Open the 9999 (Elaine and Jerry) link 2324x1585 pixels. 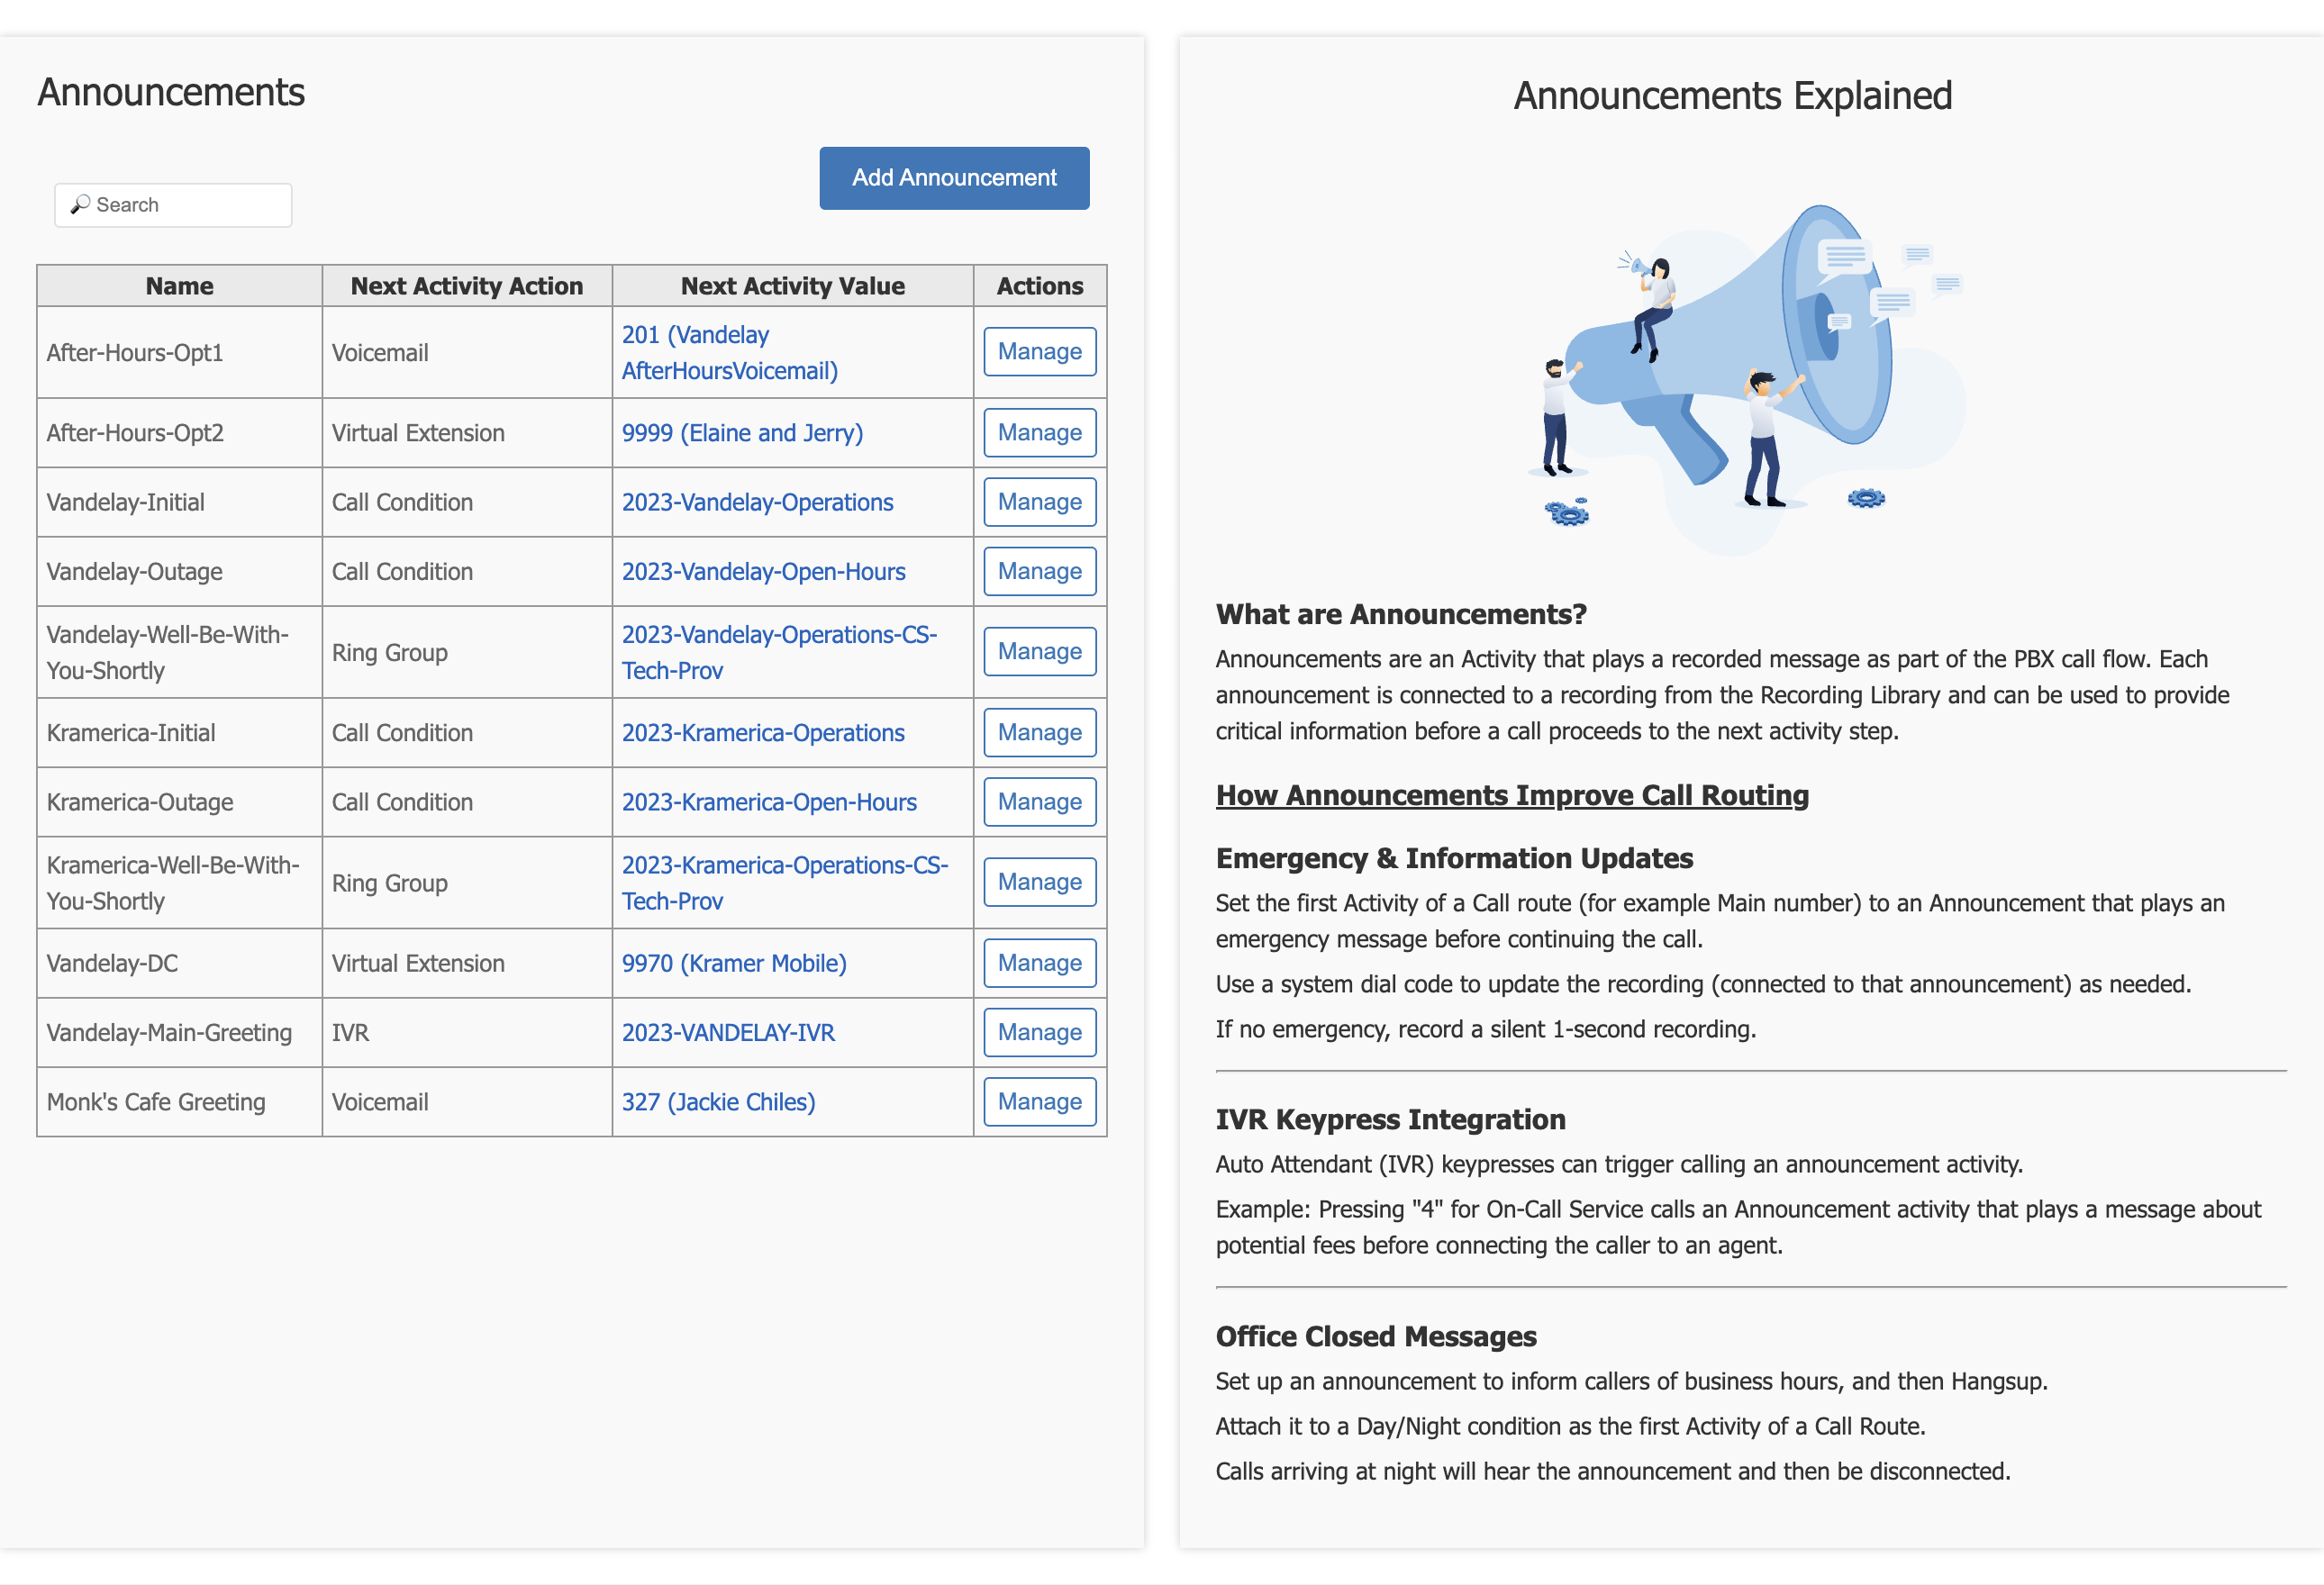coord(742,433)
